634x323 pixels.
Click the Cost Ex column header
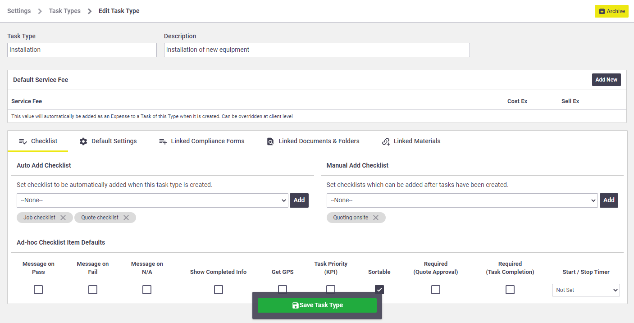click(517, 101)
